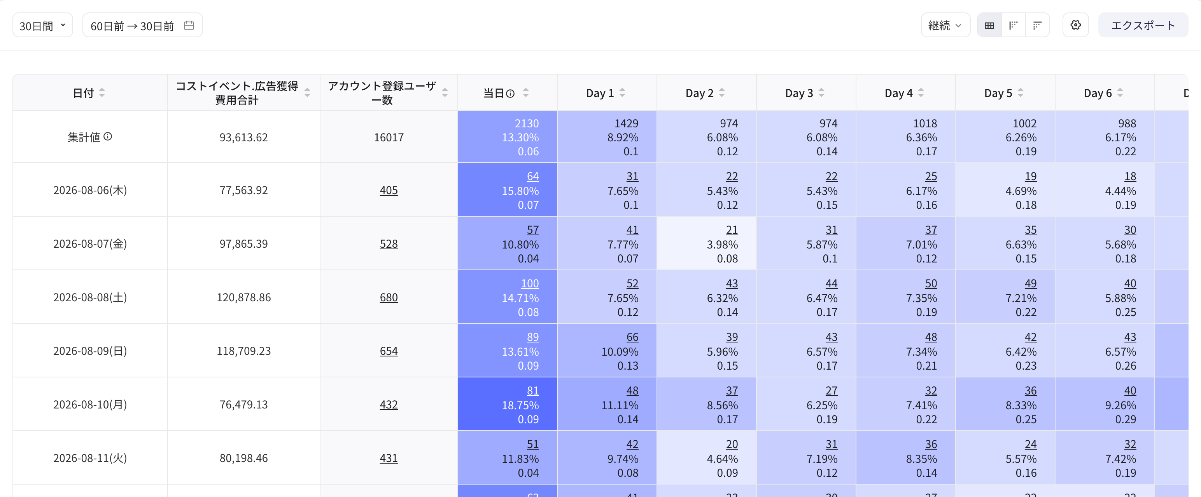Select the aggregate user count 16017
The height and width of the screenshot is (497, 1201).
coord(389,137)
